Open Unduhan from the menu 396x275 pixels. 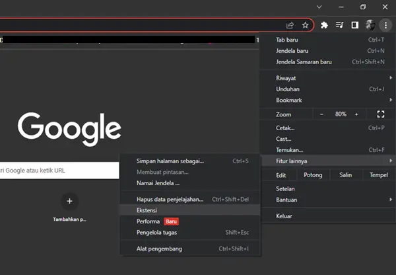(x=327, y=89)
